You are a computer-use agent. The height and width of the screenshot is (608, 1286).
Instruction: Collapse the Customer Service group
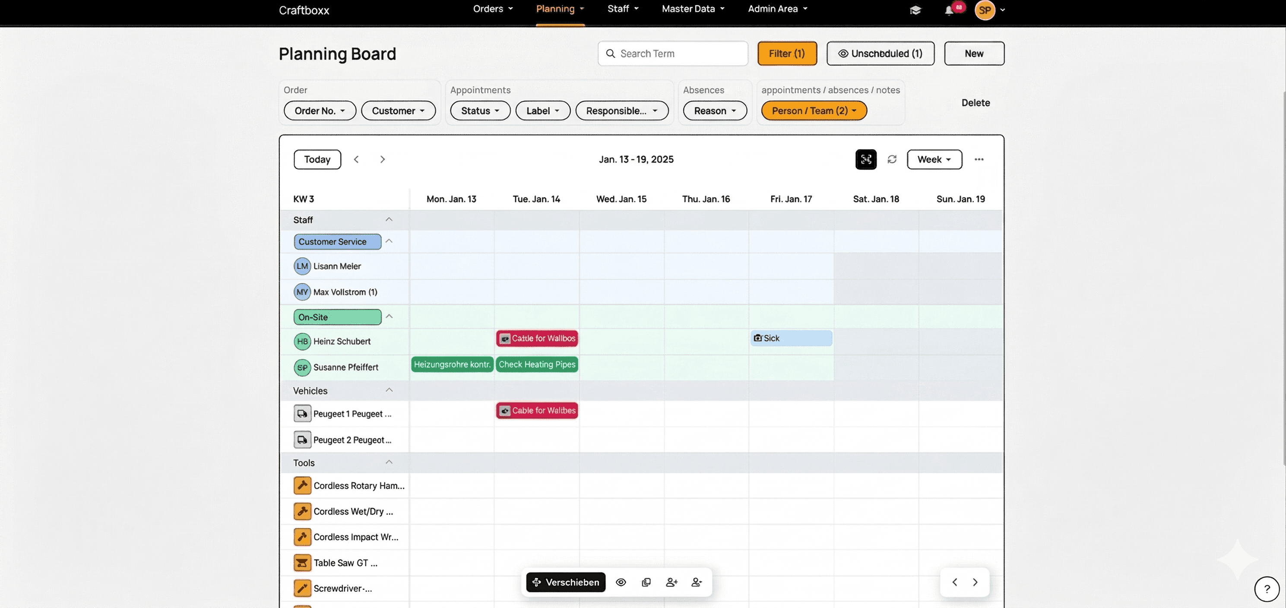[x=389, y=242]
